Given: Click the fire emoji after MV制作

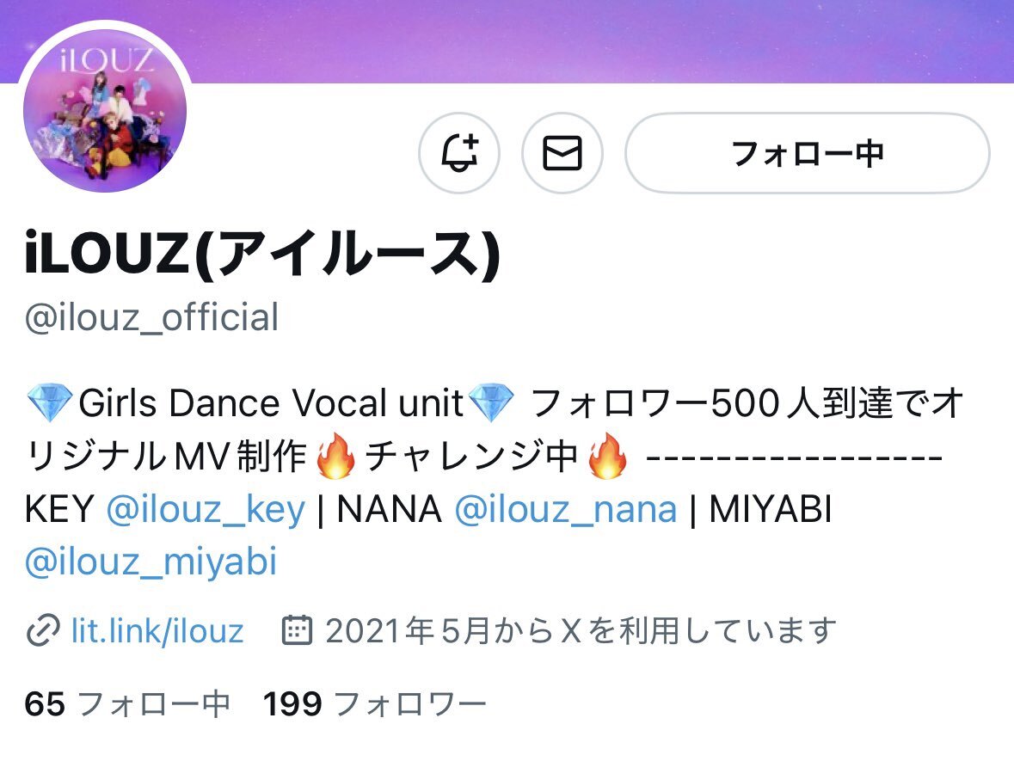Looking at the screenshot, I should 335,456.
